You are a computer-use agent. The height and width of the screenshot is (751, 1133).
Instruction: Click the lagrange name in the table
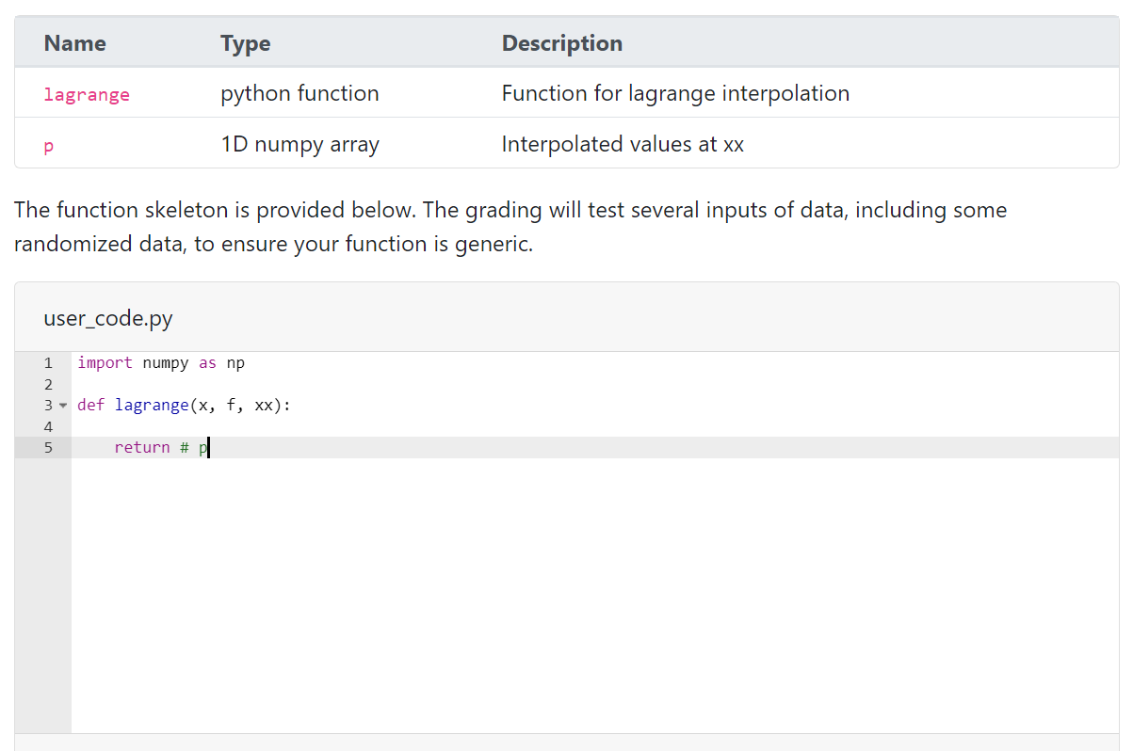[87, 93]
